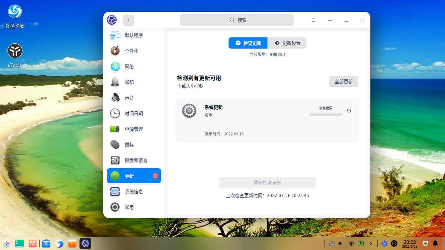Open Sound (声音) speaker icon
The image size is (445, 250).
coord(115,98)
